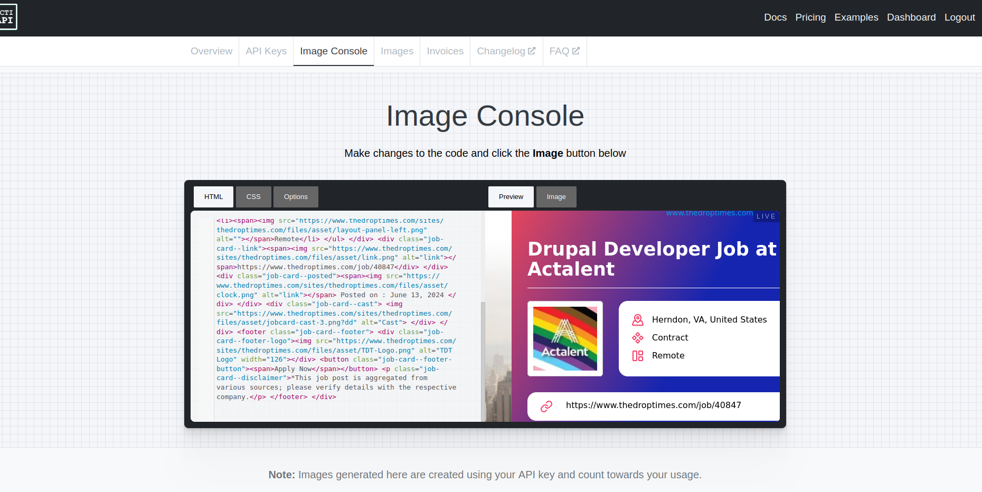Click the Actalent company logo thumbnail
Screen dimensions: 982x492
click(x=565, y=338)
